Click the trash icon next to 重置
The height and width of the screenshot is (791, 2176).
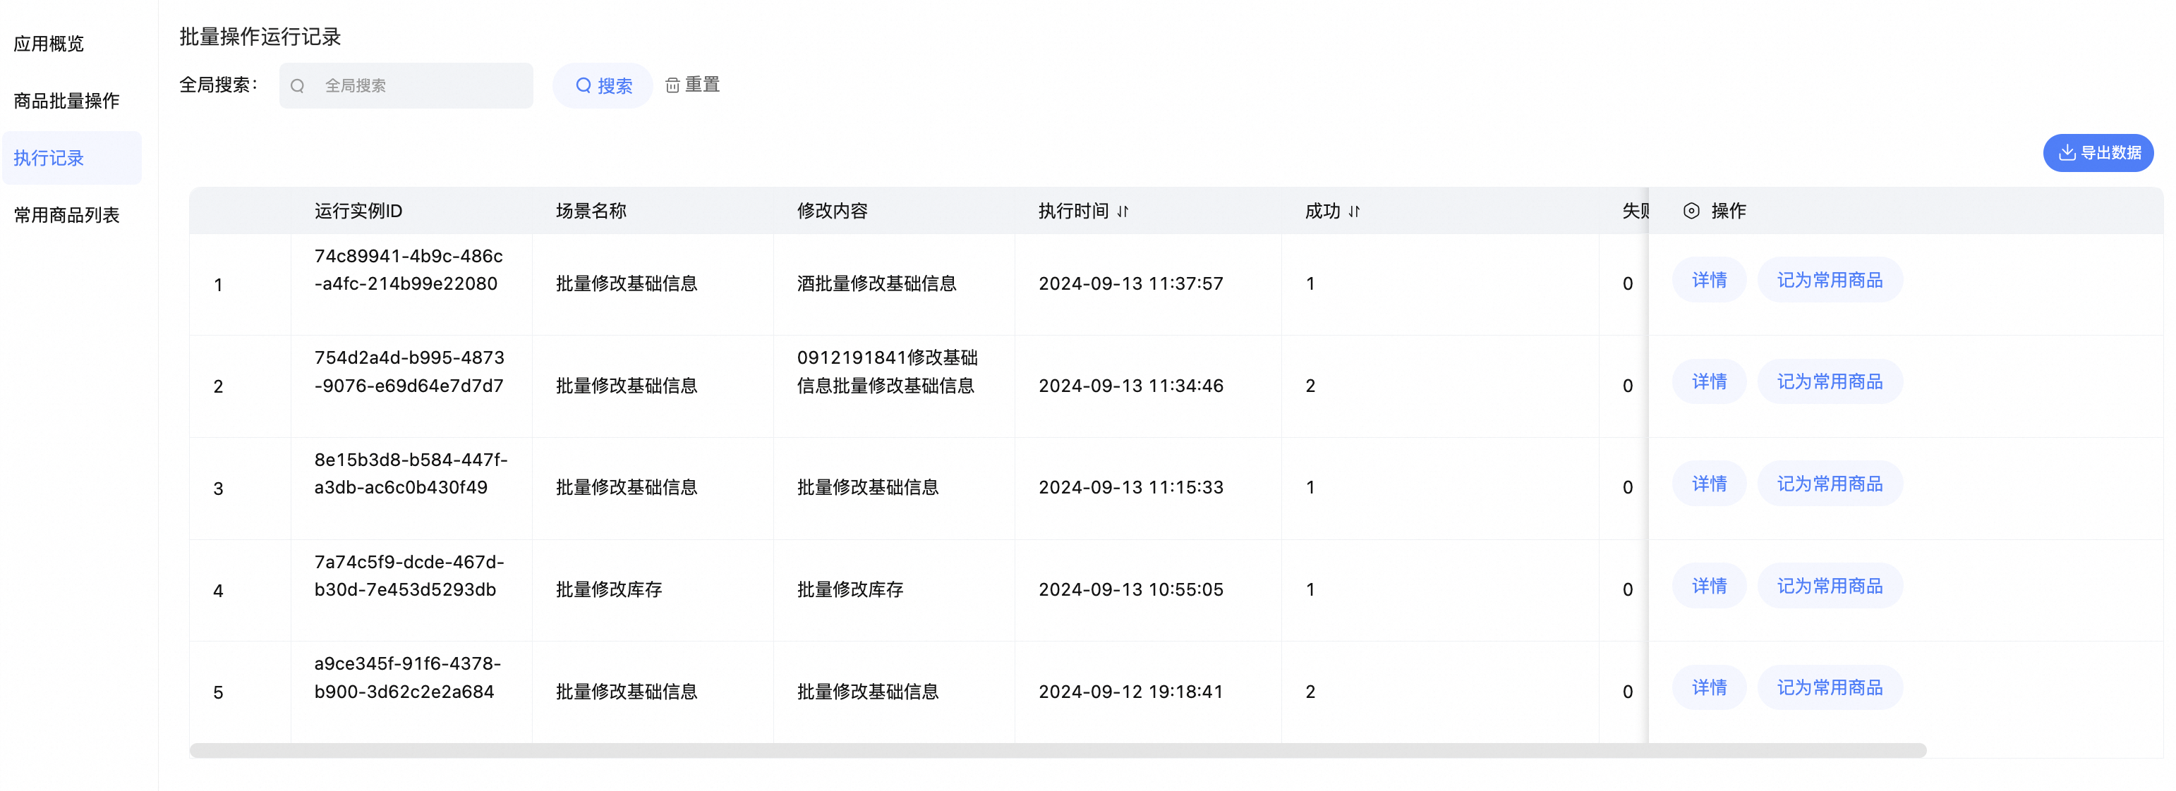click(x=672, y=85)
